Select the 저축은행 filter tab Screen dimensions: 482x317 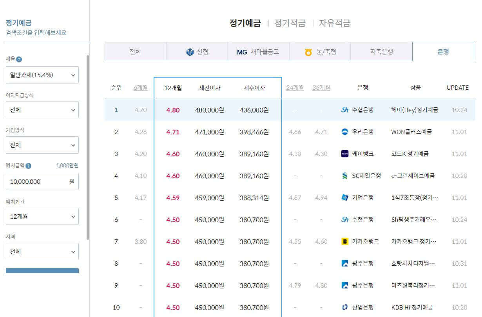[381, 51]
